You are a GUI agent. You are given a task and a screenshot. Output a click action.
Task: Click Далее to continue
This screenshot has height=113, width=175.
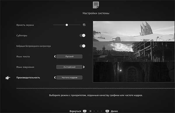114,111
